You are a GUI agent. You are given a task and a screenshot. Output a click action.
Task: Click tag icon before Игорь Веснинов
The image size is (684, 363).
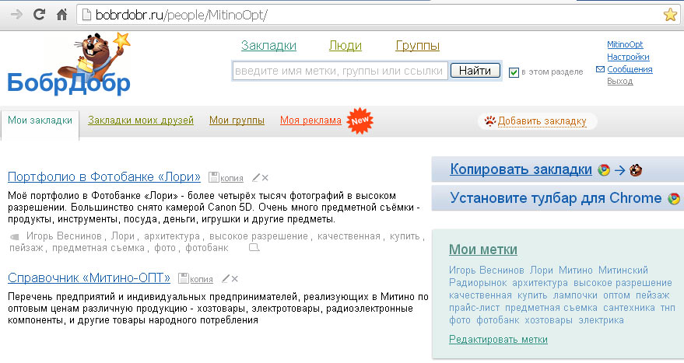15,236
